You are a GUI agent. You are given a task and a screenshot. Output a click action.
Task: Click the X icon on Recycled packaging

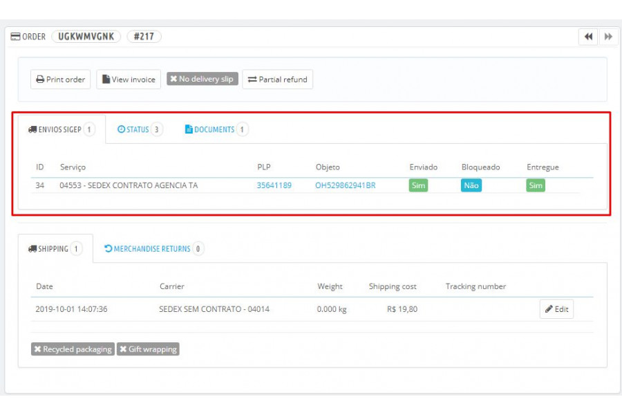(38, 349)
